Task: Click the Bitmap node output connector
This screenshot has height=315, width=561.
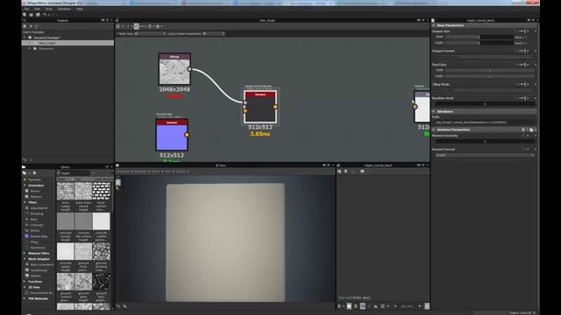Action: 189,69
